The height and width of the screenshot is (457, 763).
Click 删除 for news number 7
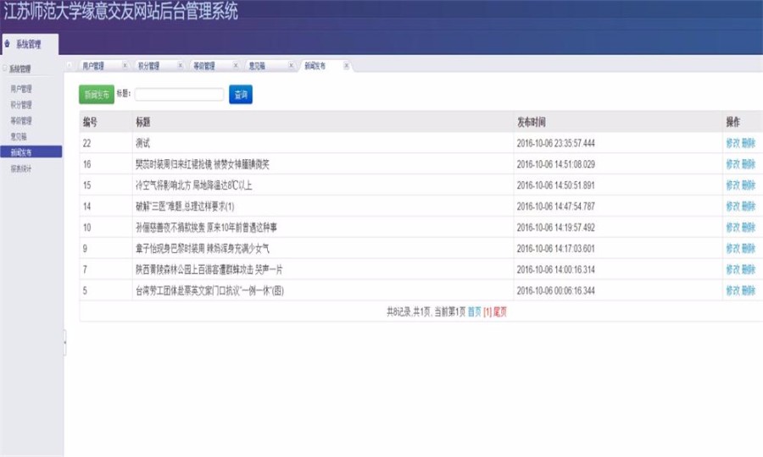click(x=749, y=269)
